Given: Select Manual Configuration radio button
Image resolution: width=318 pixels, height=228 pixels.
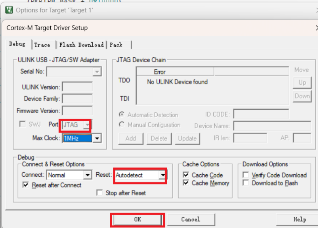Looking at the screenshot, I should point(122,124).
